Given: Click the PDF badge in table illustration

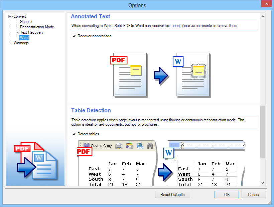Looking at the screenshot, I should (85, 152).
